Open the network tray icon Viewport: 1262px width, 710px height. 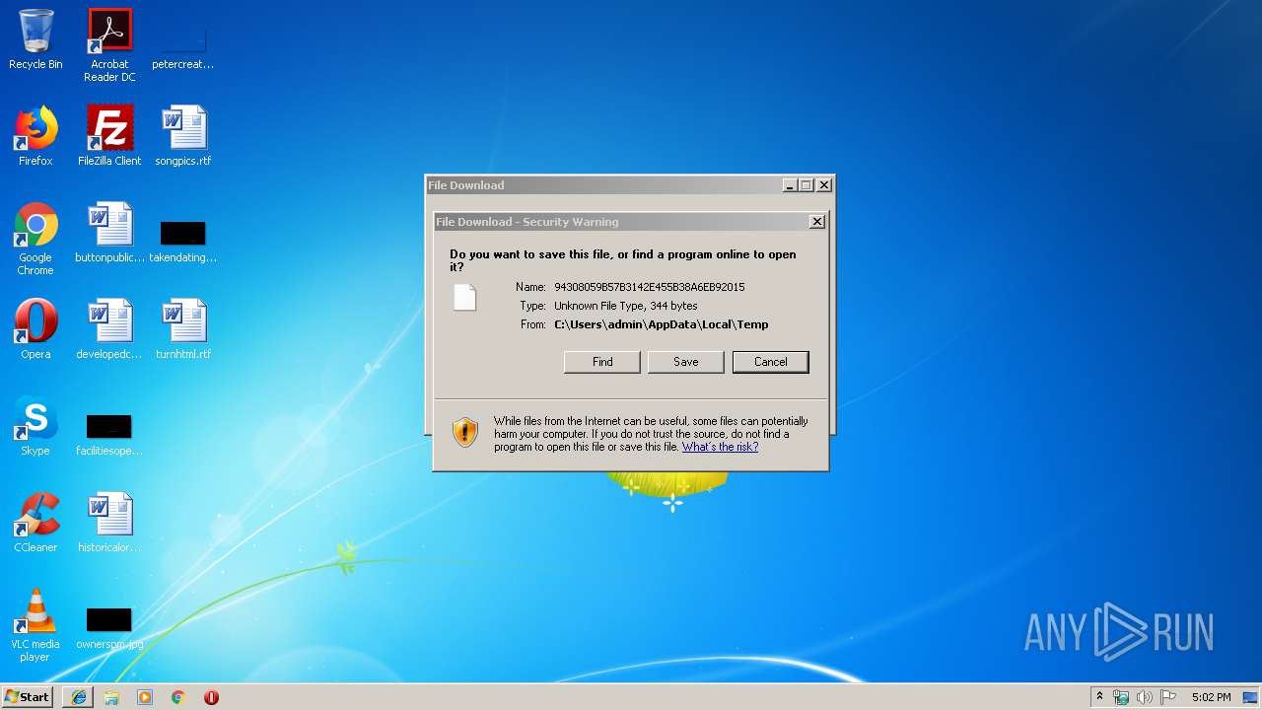pyautogui.click(x=1121, y=697)
